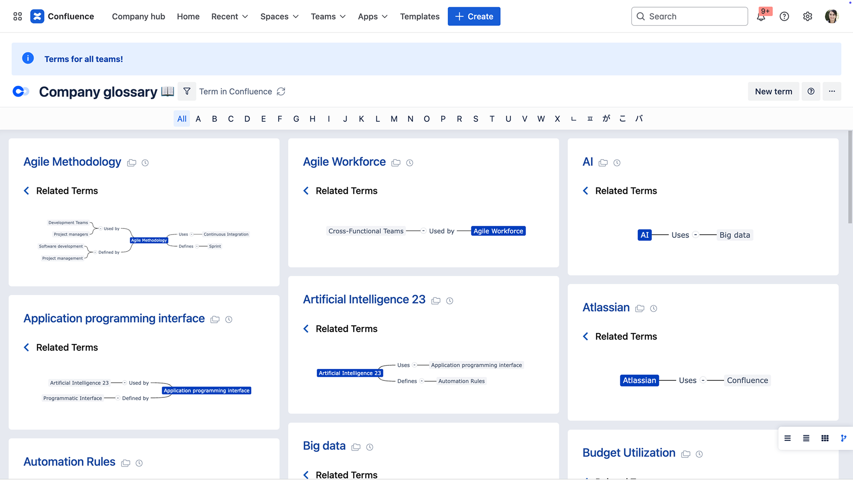Viewport: 853px width, 480px height.
Task: Click the glossary help icon next to New term
Action: (x=811, y=91)
